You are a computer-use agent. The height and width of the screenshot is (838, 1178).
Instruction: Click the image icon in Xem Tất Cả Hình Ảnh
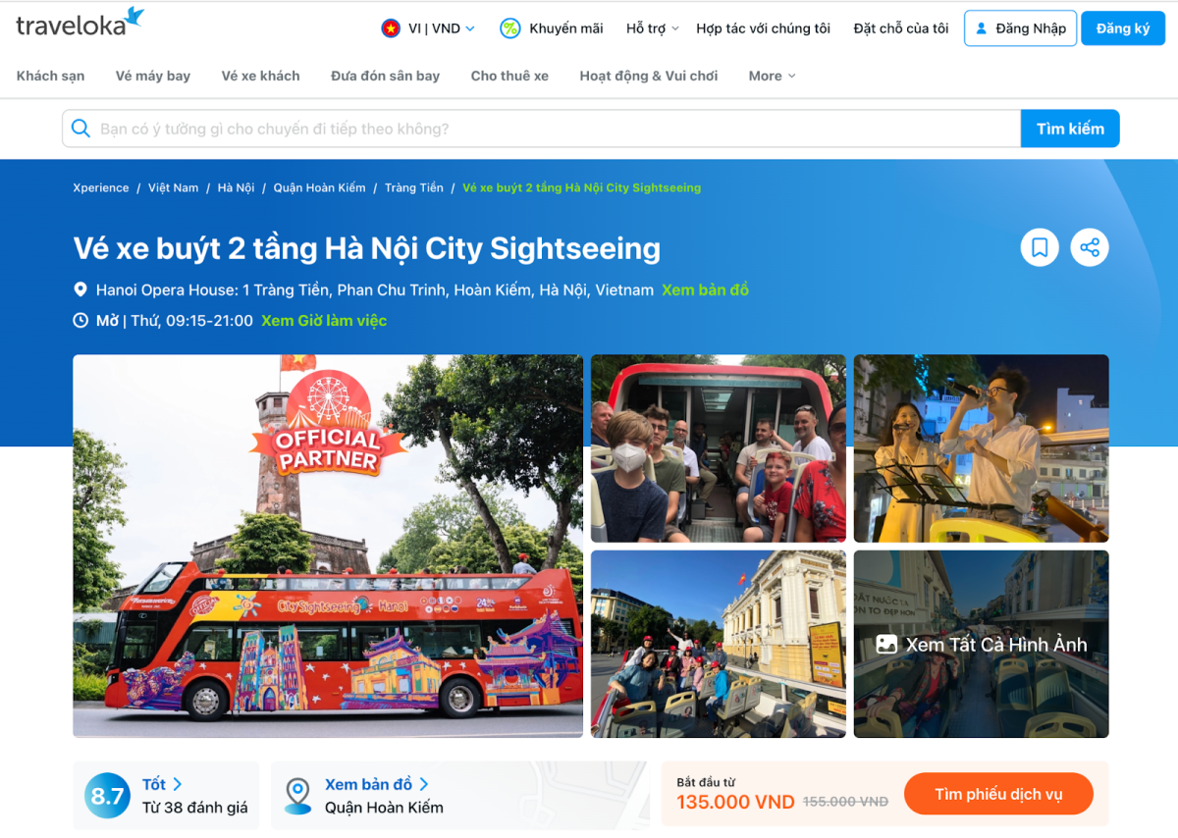pos(886,645)
